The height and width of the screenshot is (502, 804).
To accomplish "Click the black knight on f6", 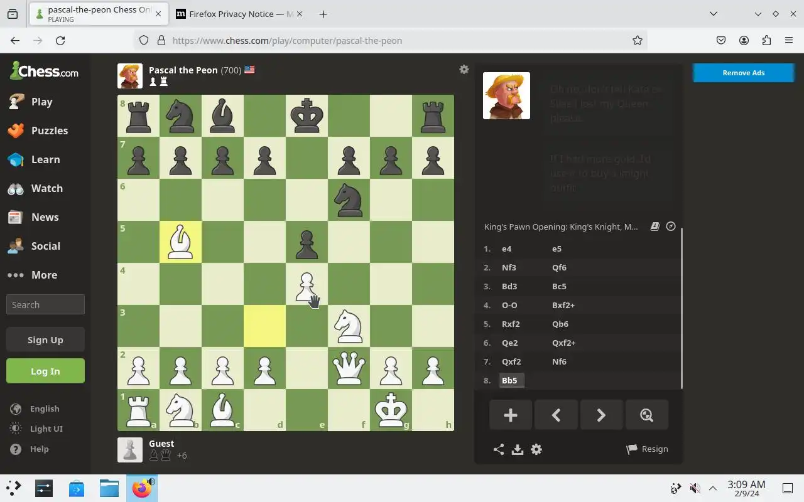I will click(x=349, y=200).
